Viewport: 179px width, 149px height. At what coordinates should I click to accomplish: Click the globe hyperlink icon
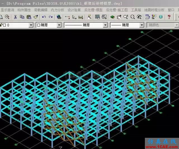point(59,17)
